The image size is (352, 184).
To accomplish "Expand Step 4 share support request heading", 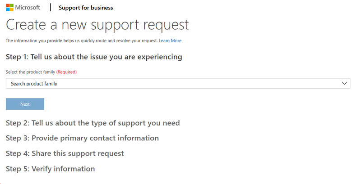I will 65,153.
